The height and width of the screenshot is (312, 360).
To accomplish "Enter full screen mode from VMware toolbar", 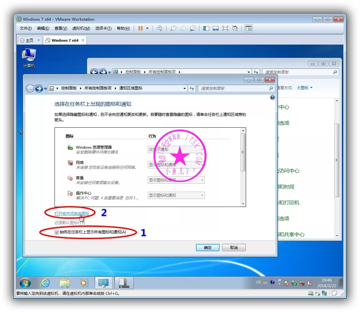I will pos(225,28).
